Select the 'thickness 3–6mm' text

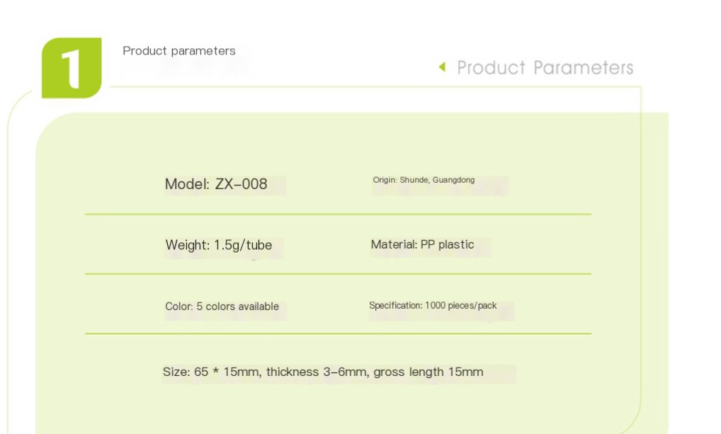click(x=317, y=372)
